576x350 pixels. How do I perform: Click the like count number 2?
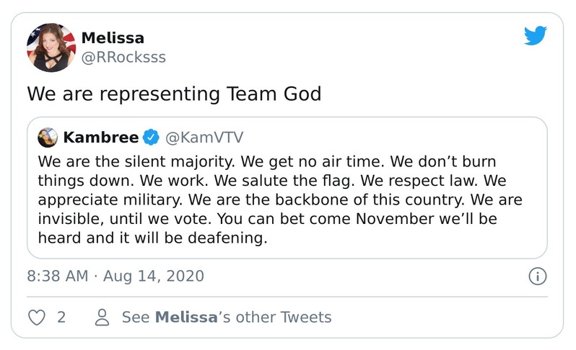[x=61, y=317]
